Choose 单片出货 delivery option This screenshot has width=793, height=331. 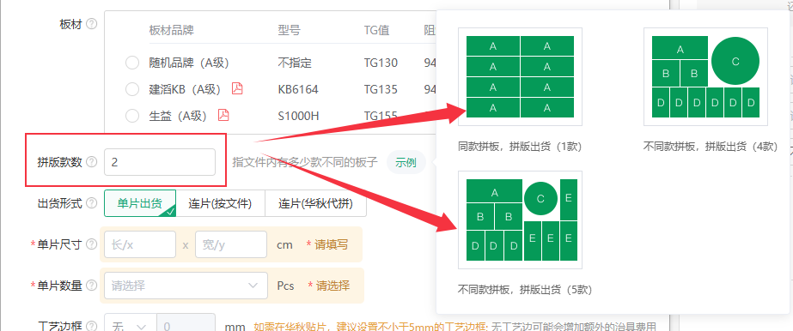(140, 203)
